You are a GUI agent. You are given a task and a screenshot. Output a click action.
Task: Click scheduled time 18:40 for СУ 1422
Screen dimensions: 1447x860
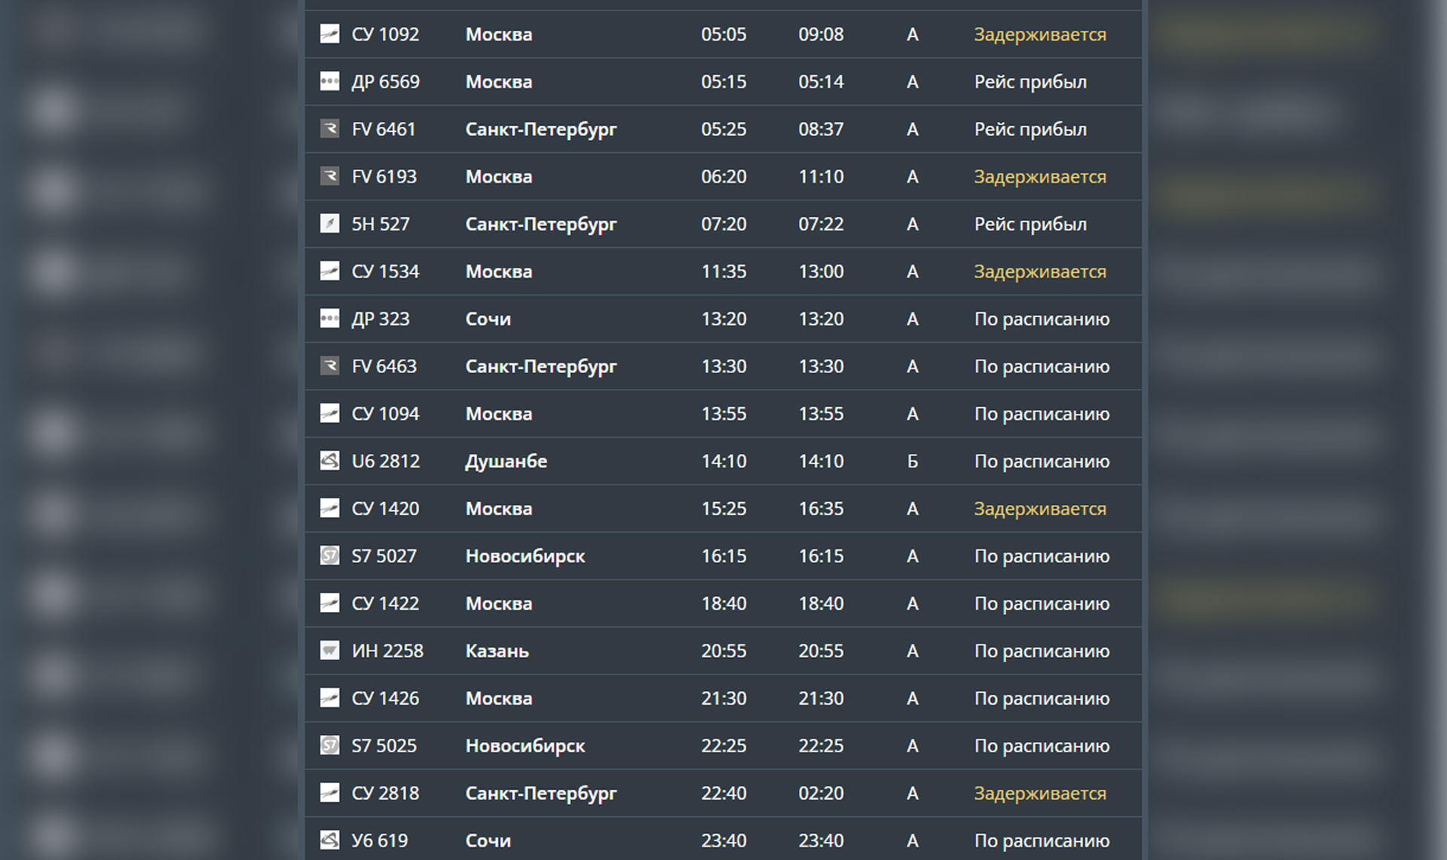(723, 603)
